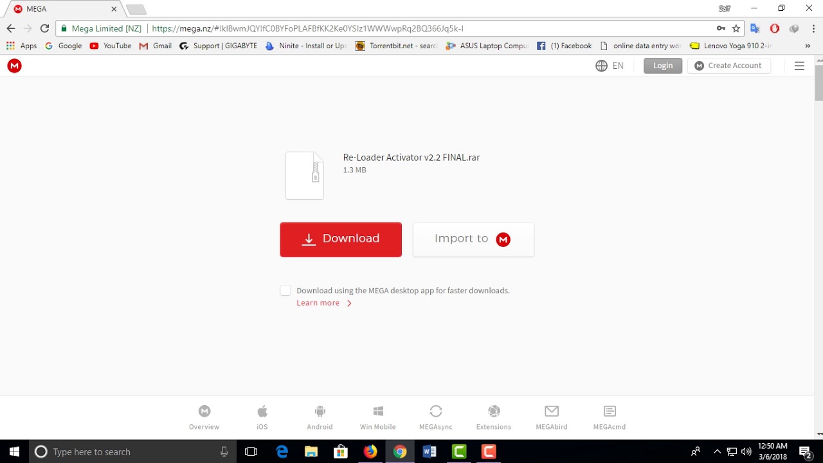The width and height of the screenshot is (823, 463).
Task: Open the Lenovo Yoga 910 bookmark
Action: pyautogui.click(x=731, y=46)
